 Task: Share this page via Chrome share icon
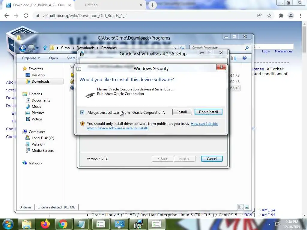pos(259,16)
